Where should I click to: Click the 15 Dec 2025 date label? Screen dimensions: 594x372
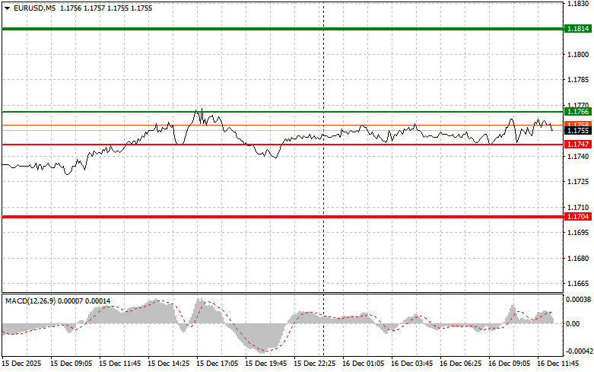21,364
